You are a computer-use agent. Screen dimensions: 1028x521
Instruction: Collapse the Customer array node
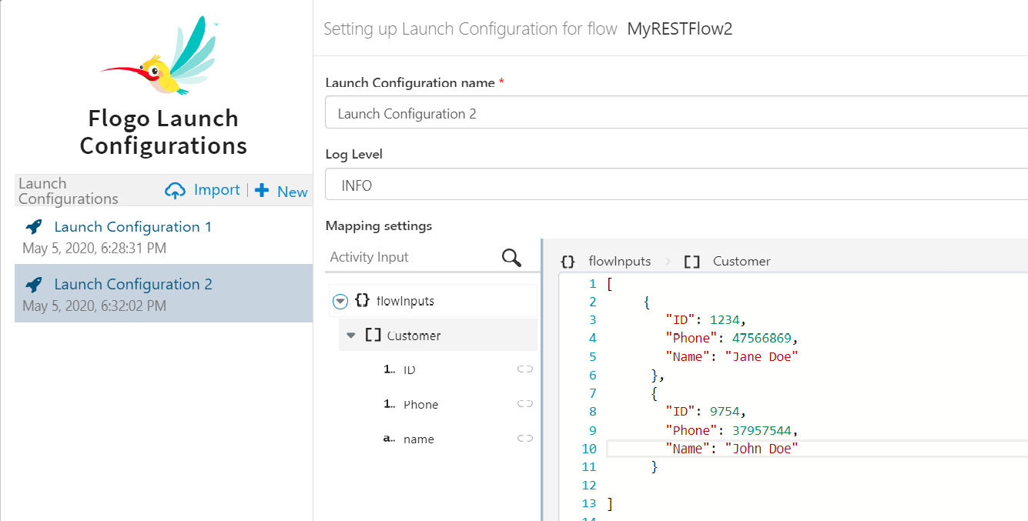(351, 336)
